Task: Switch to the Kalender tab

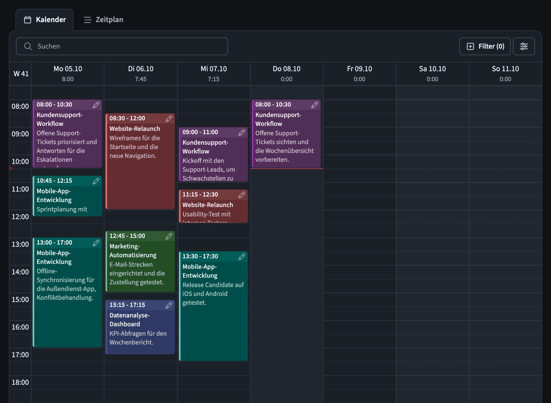Action: pos(44,20)
